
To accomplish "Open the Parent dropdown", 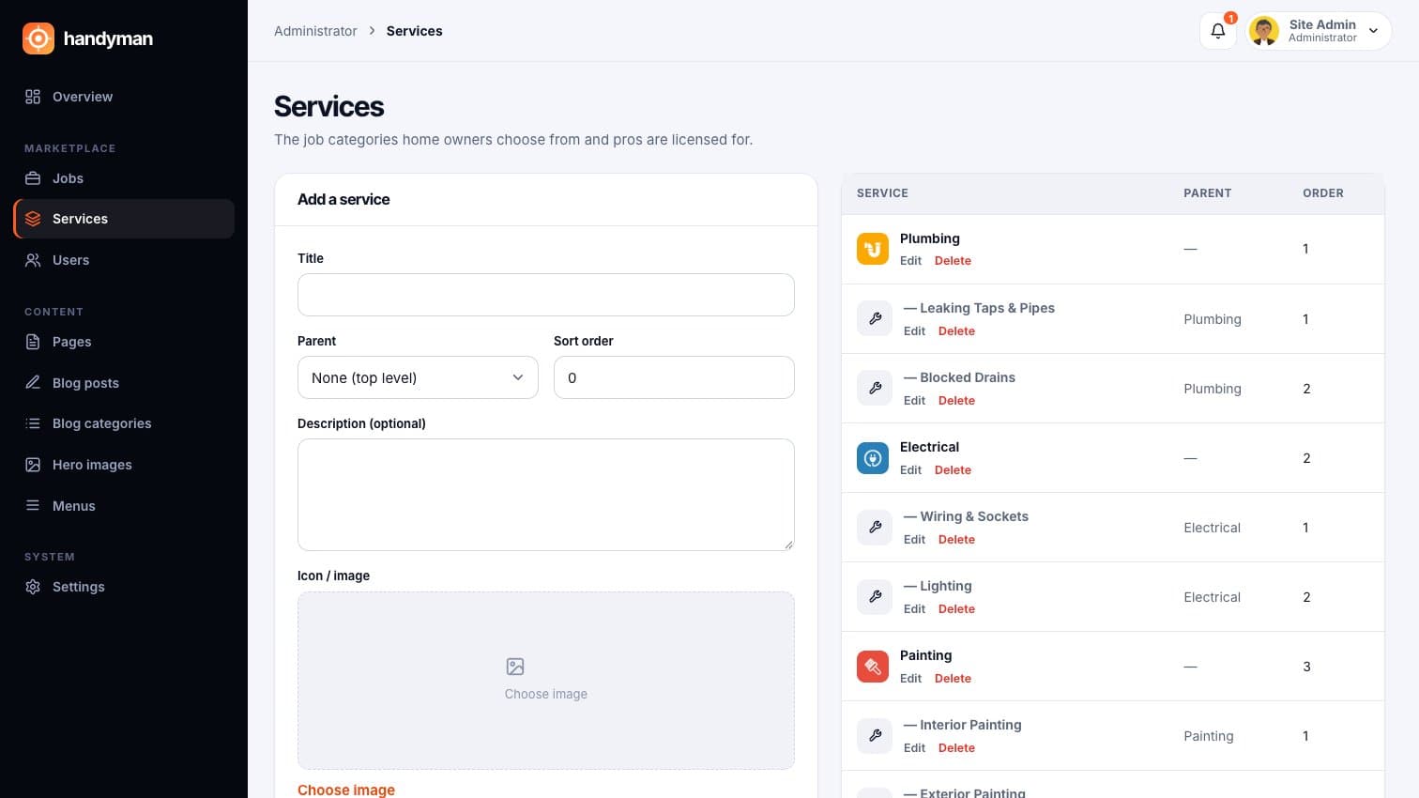I will click(x=418, y=377).
